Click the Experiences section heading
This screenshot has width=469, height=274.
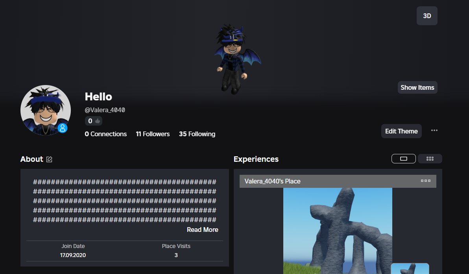[256, 159]
